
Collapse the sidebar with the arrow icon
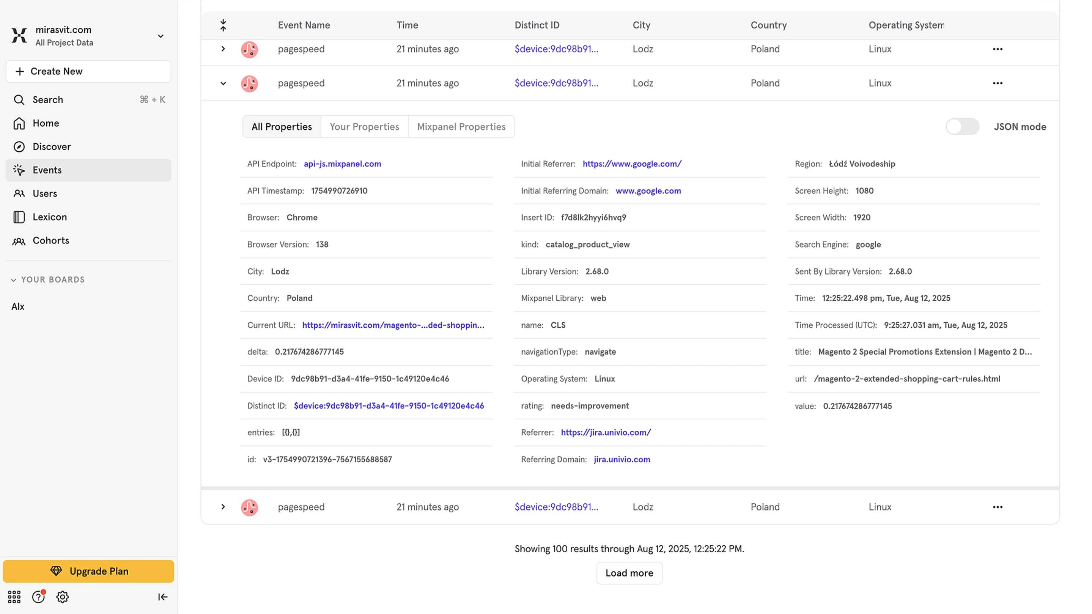[x=162, y=597]
